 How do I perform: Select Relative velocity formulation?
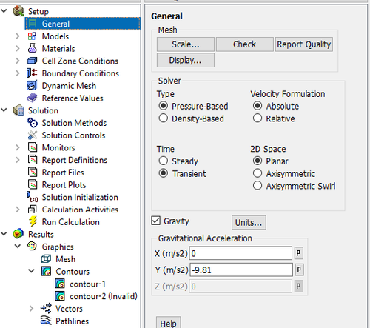[x=258, y=118]
